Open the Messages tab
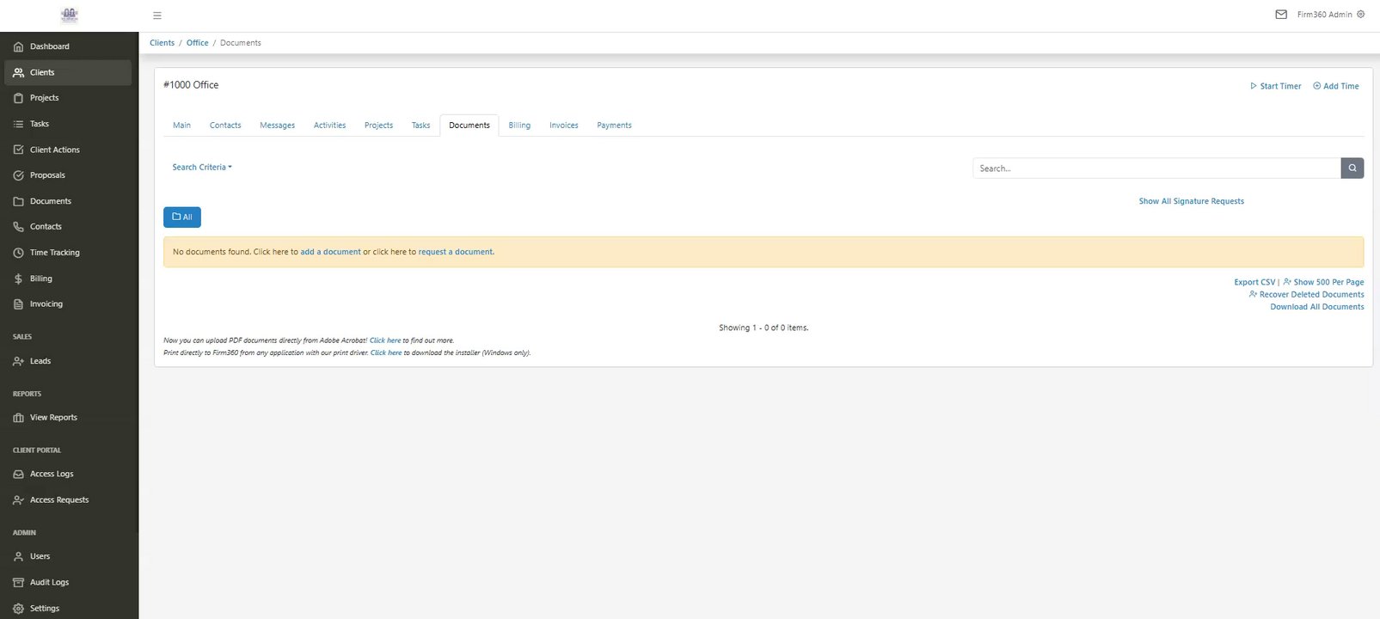The height and width of the screenshot is (619, 1380). click(278, 126)
